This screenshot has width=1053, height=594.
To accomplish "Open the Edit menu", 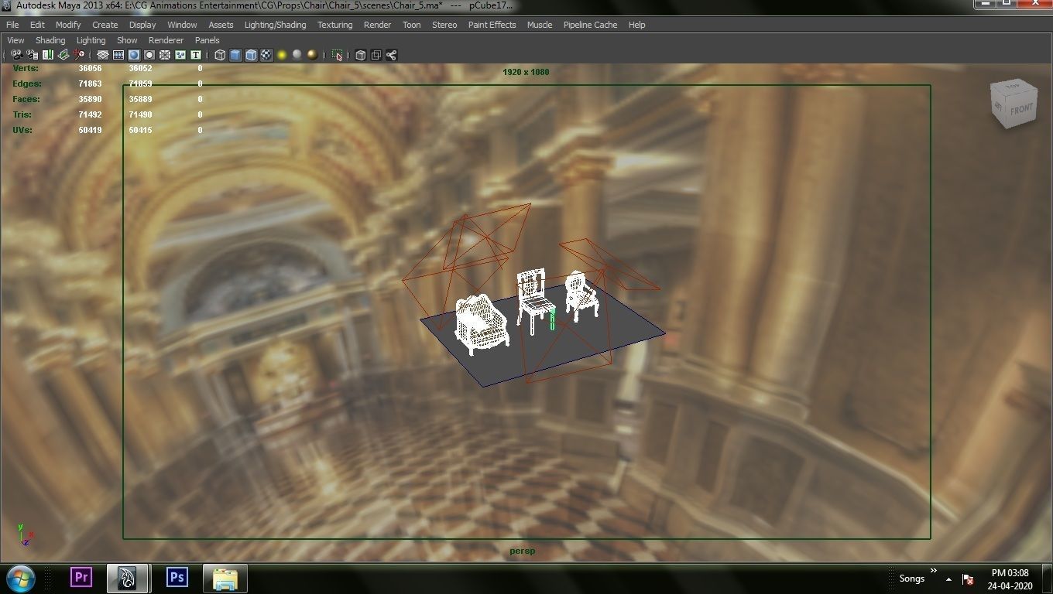I will point(37,25).
